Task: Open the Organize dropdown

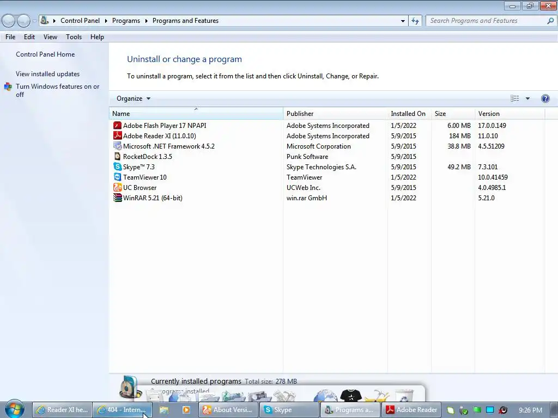Action: click(x=134, y=99)
